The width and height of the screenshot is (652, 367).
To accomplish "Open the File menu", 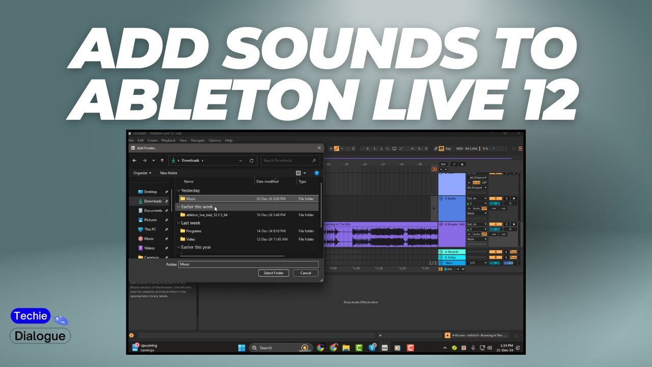I will coord(131,140).
